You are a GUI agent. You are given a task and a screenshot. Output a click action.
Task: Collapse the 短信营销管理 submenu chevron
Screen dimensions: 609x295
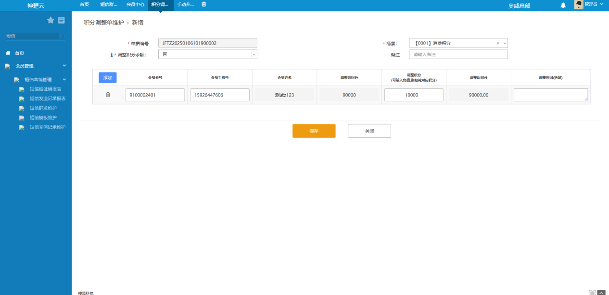pos(64,79)
